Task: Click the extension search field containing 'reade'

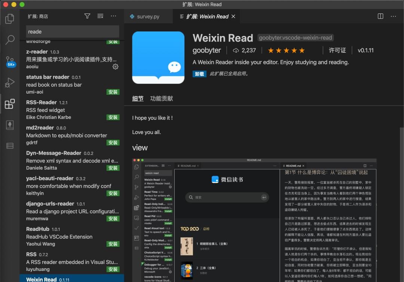Action: [72, 31]
